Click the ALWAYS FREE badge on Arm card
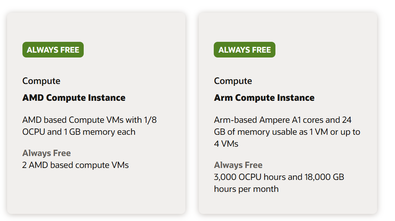The image size is (395, 221). click(244, 50)
